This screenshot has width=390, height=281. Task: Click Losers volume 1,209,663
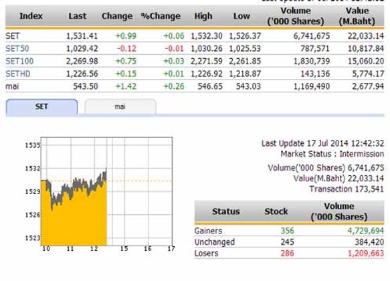point(366,254)
